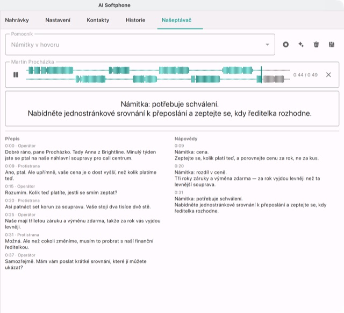Click the 0:20 timestamp in Nápovědy

179,166
